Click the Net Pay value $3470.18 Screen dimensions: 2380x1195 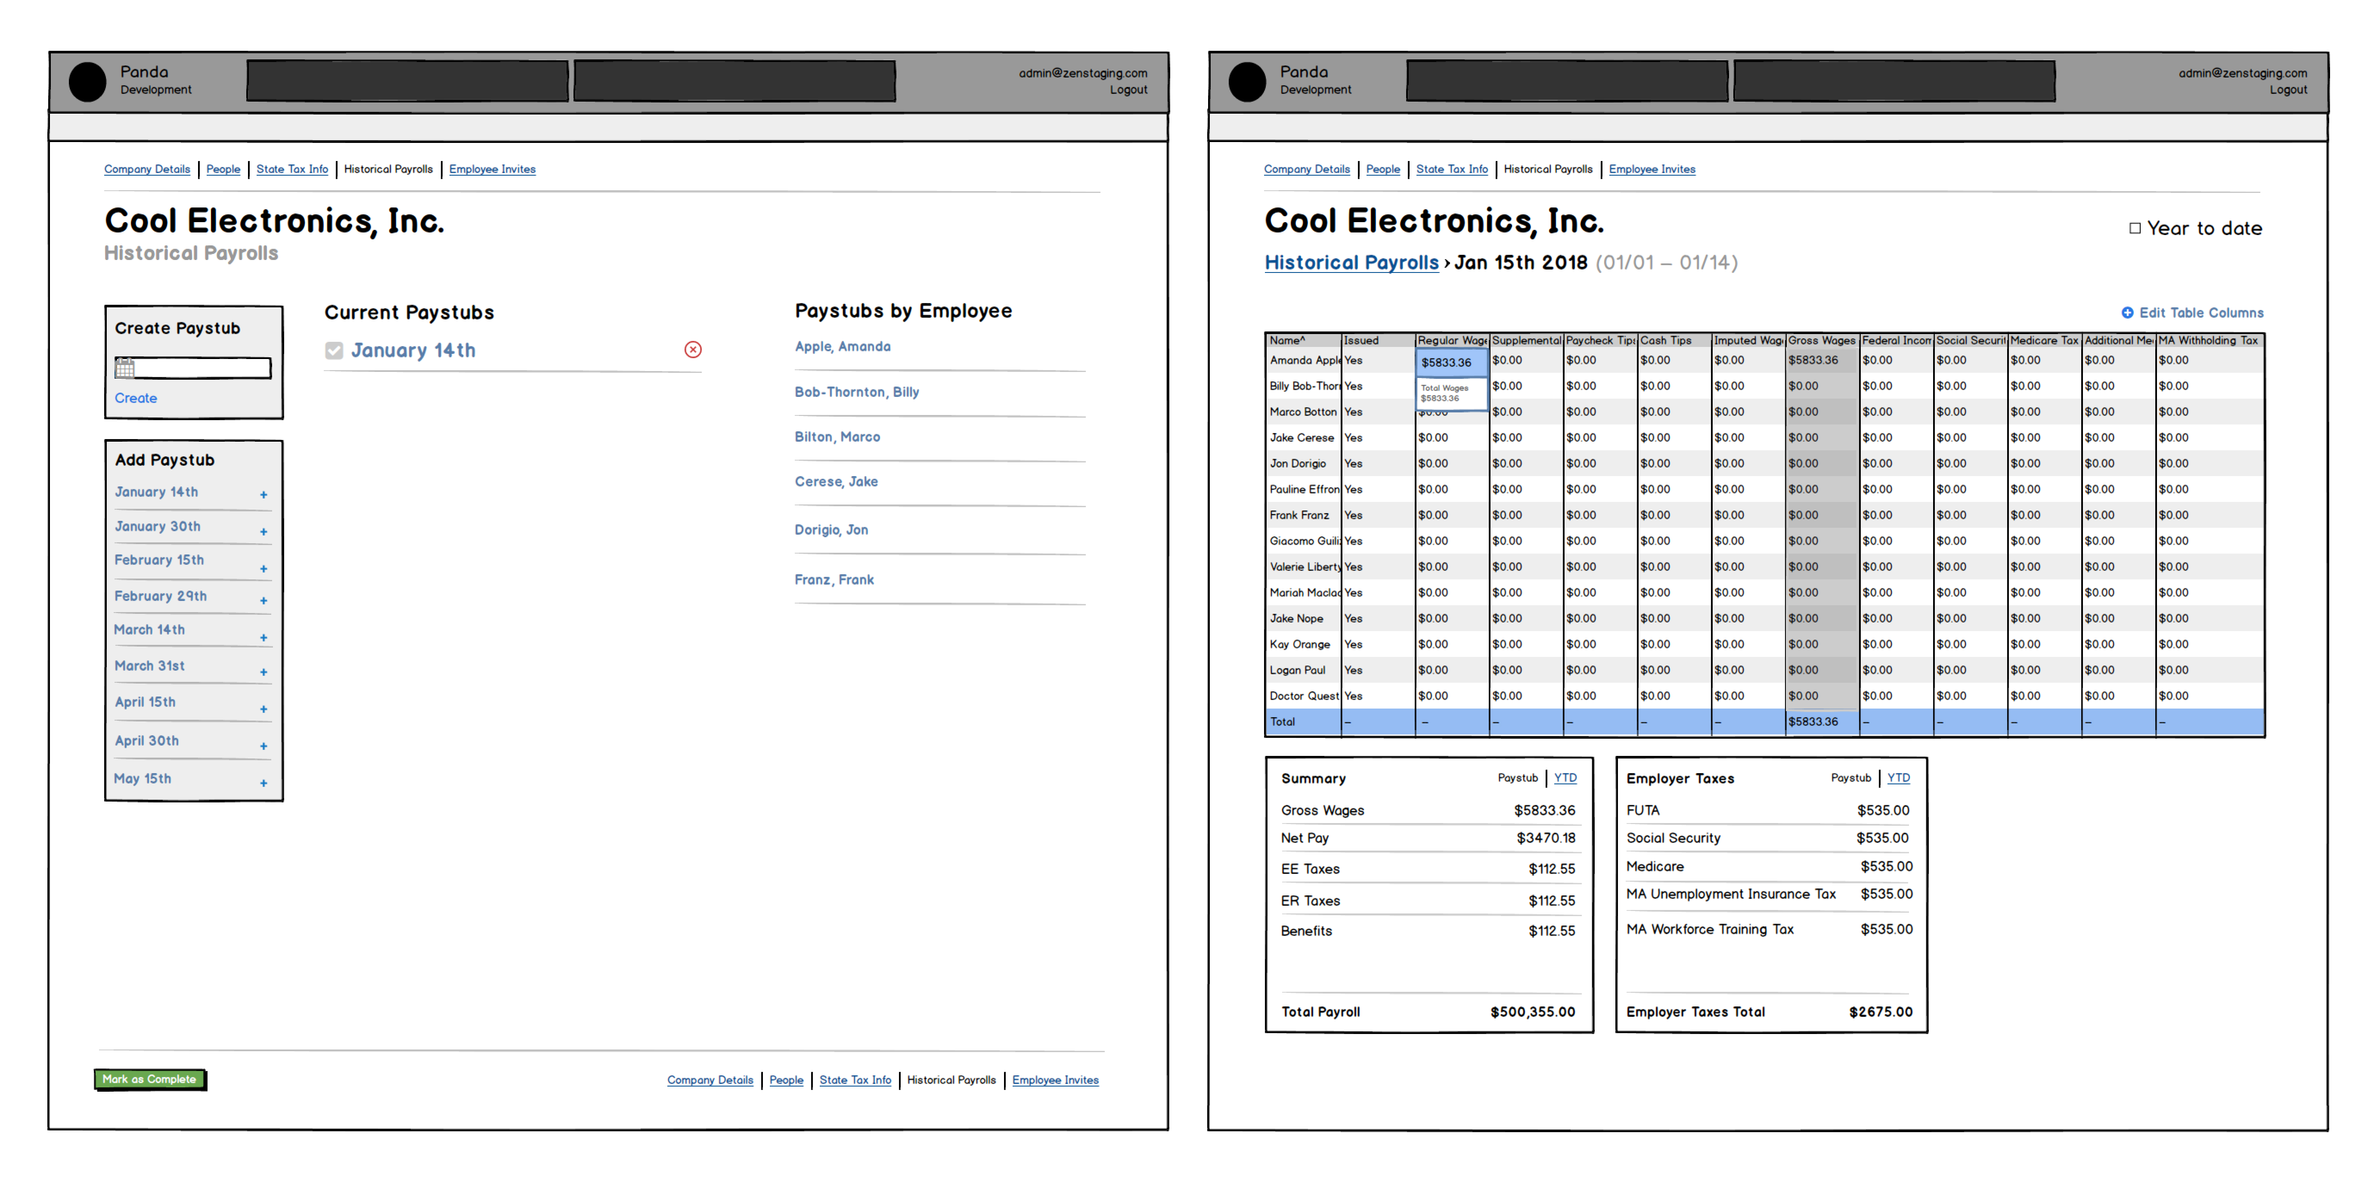1546,839
